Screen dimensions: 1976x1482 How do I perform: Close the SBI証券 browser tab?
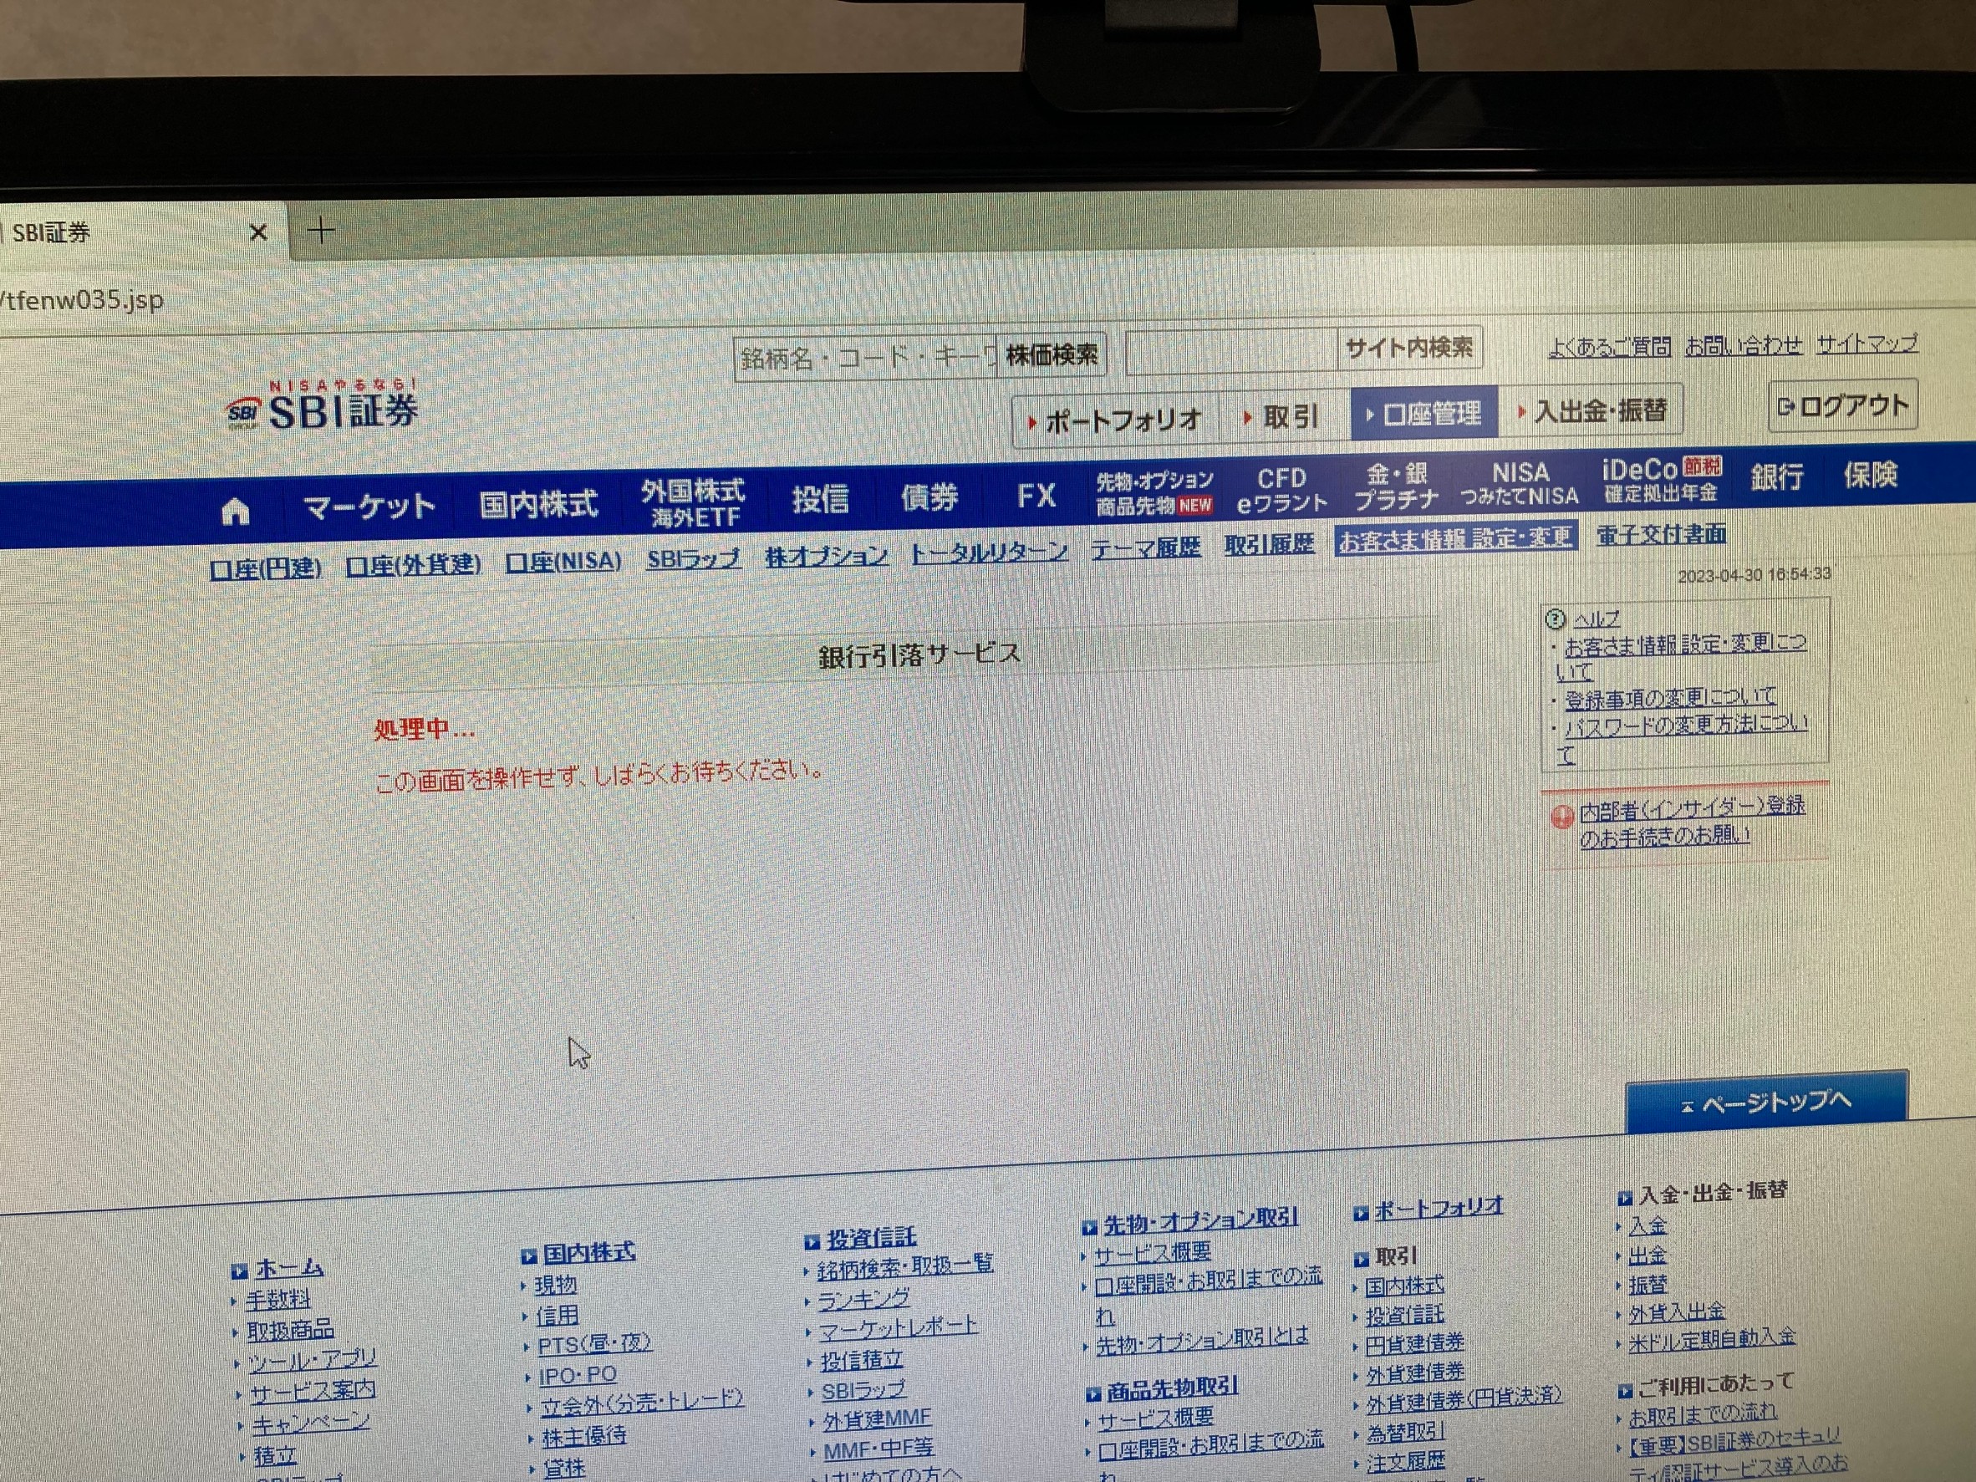point(258,232)
